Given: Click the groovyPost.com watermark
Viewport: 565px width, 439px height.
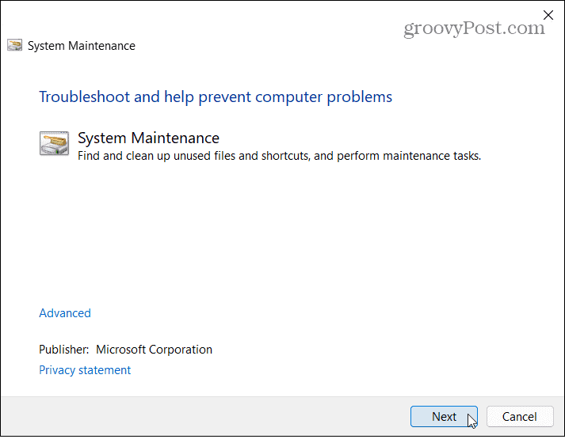Looking at the screenshot, I should click(474, 28).
